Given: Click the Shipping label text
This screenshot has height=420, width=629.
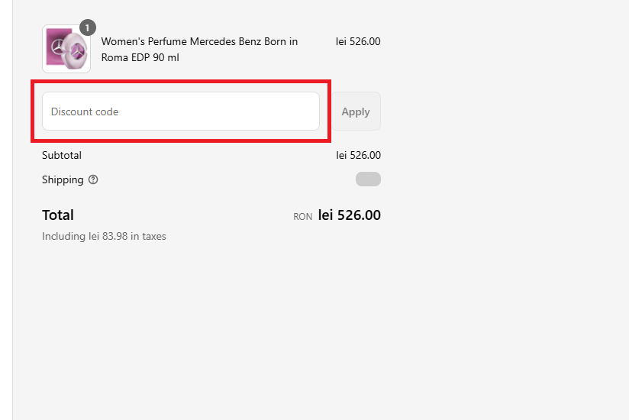Looking at the screenshot, I should (x=63, y=180).
